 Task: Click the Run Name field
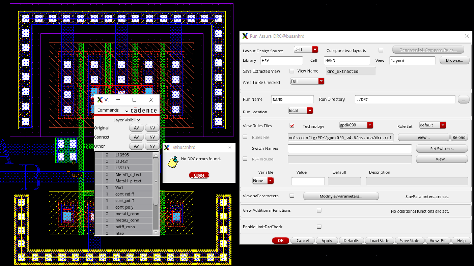292,99
